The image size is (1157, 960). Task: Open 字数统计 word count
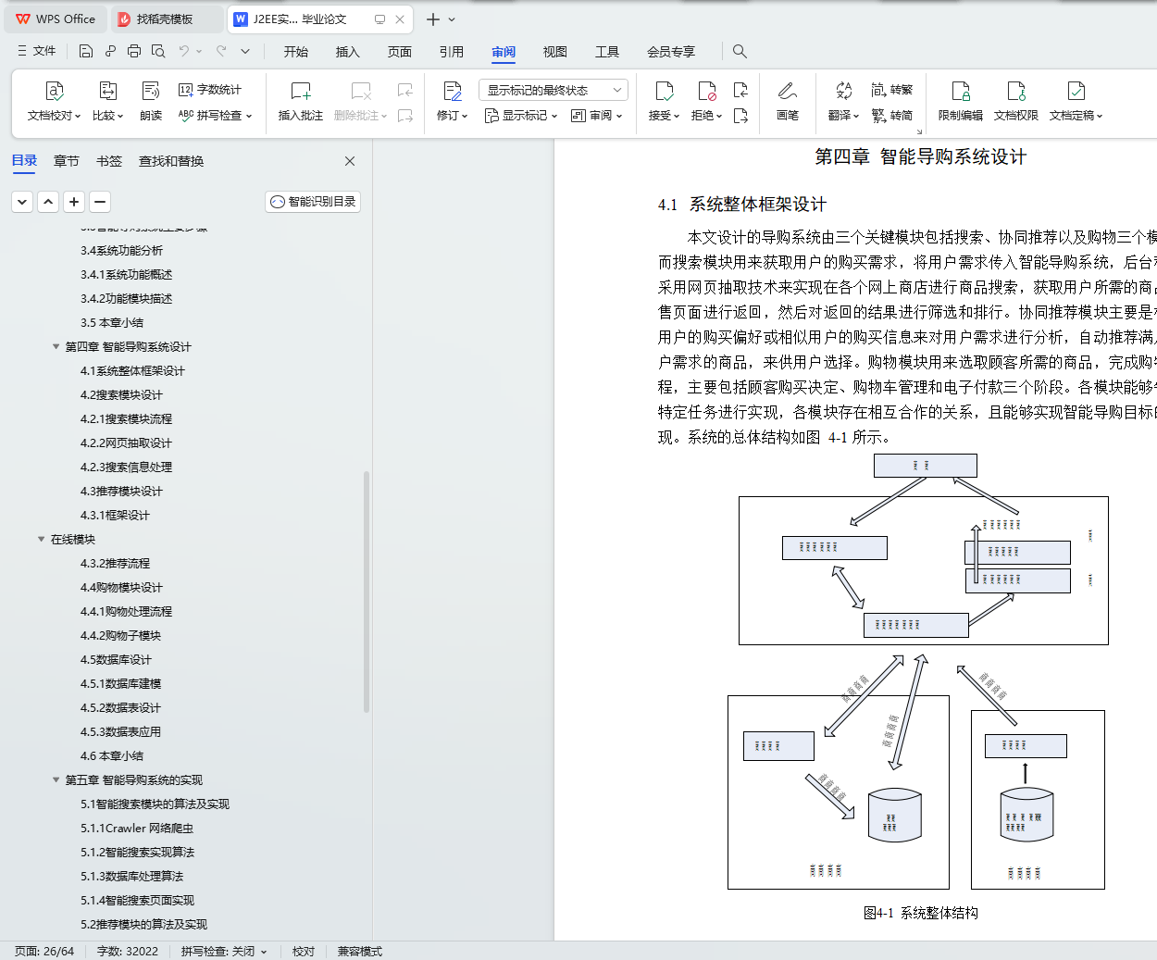click(210, 90)
